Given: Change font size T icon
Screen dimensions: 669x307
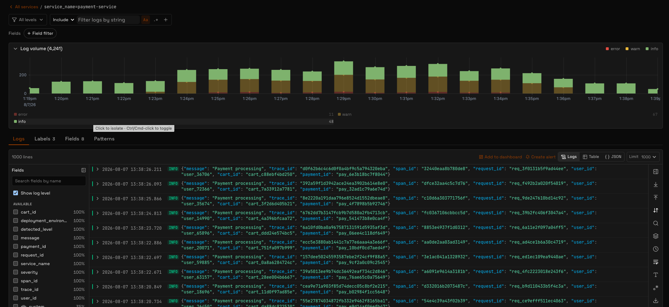Looking at the screenshot, I should 656,275.
